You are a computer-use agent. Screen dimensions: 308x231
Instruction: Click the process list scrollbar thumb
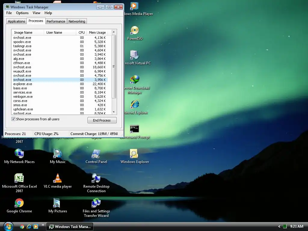pos(114,66)
